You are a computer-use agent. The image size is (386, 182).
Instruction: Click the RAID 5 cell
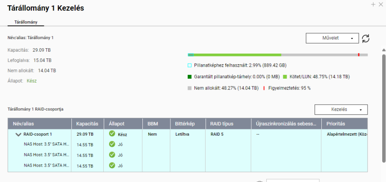[217, 135]
